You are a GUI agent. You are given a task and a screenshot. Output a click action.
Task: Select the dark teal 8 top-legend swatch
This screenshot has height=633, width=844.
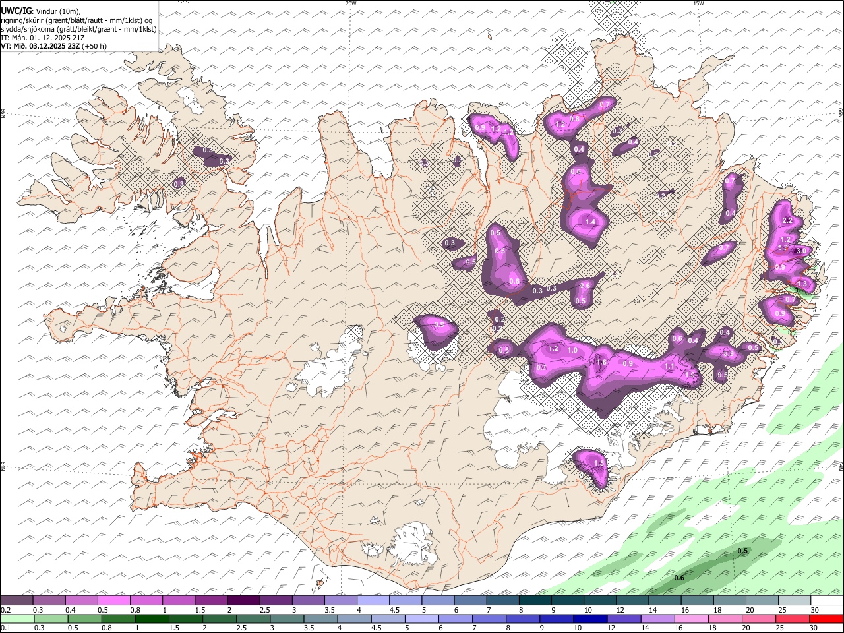pyautogui.click(x=535, y=600)
